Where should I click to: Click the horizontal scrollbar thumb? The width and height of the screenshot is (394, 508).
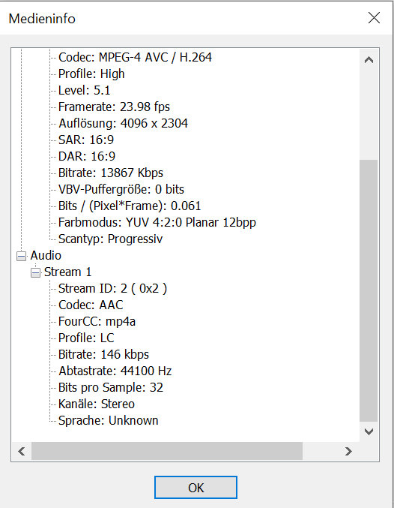pyautogui.click(x=167, y=451)
